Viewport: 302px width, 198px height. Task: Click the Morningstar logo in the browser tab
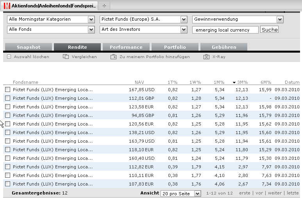pos(7,6)
